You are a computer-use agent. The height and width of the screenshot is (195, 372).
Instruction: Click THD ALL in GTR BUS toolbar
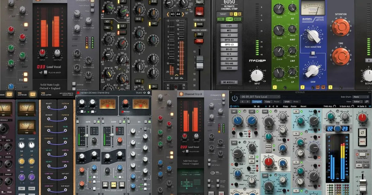click(329, 107)
